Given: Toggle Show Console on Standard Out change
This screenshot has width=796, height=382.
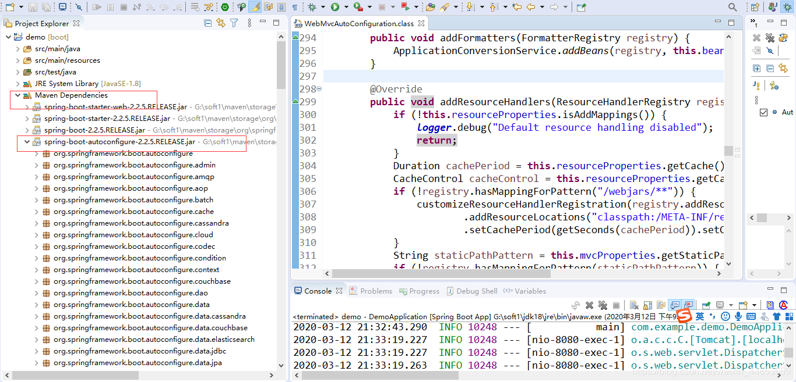Looking at the screenshot, I should coord(675,305).
